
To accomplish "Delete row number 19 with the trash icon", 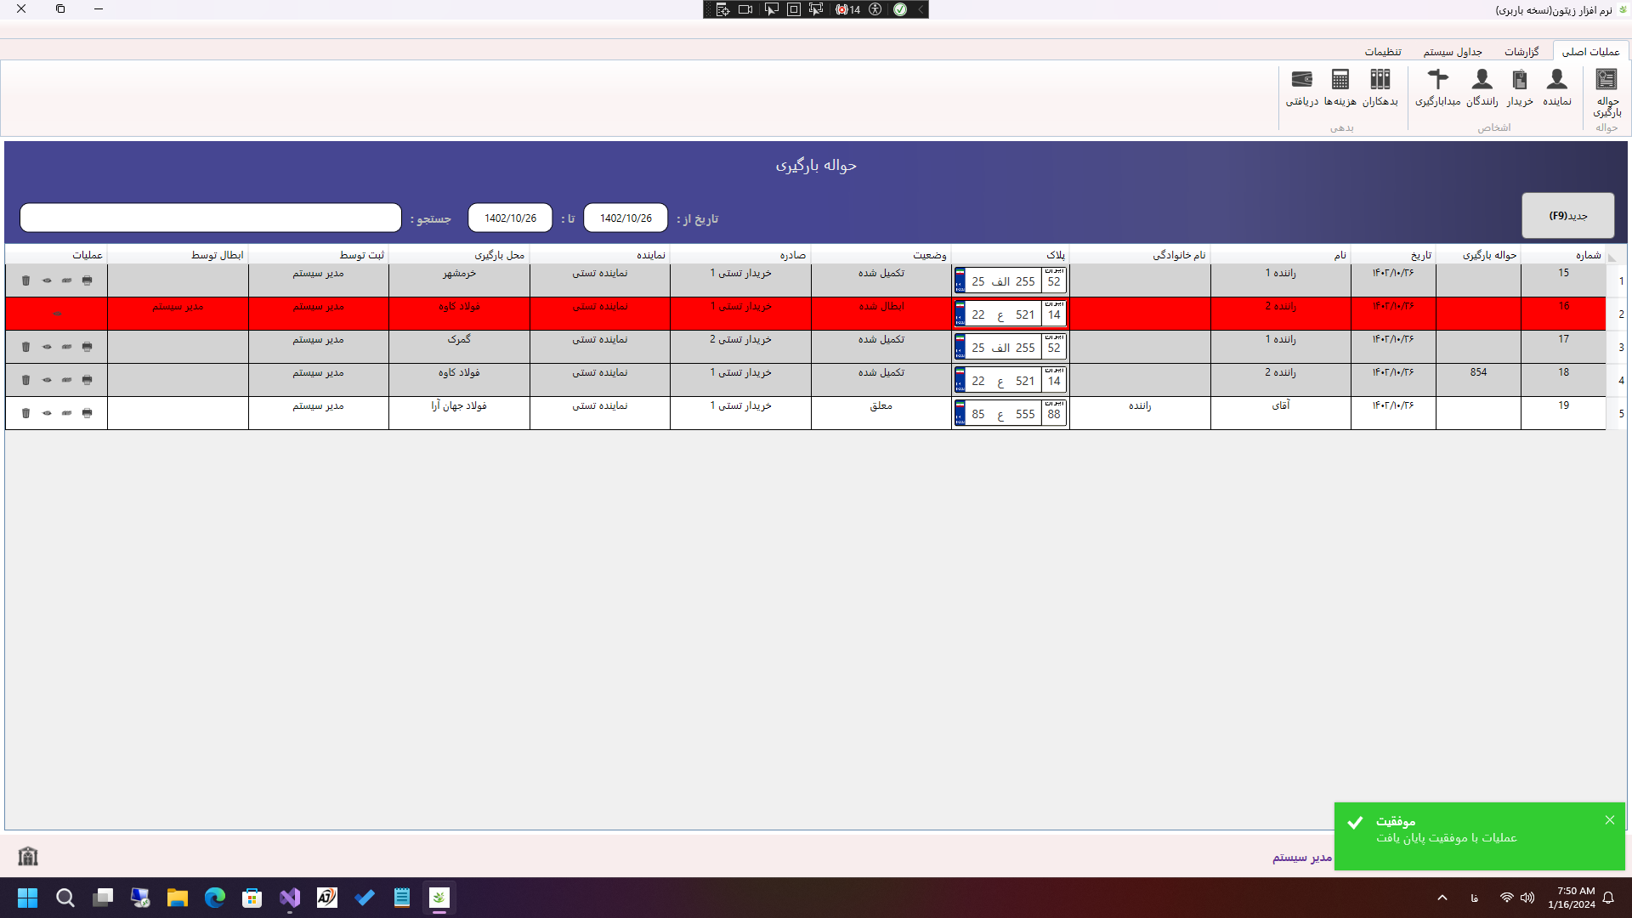I will coord(25,413).
